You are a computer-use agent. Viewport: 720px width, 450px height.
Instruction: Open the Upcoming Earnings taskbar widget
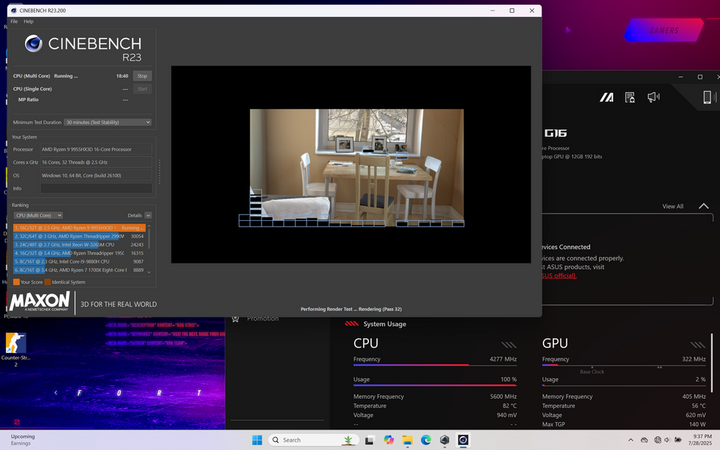tap(23, 440)
